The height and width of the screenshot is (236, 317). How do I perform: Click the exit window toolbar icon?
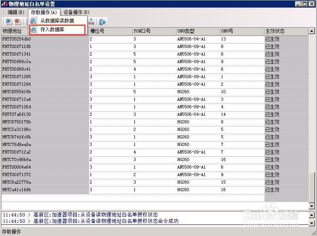point(103,21)
